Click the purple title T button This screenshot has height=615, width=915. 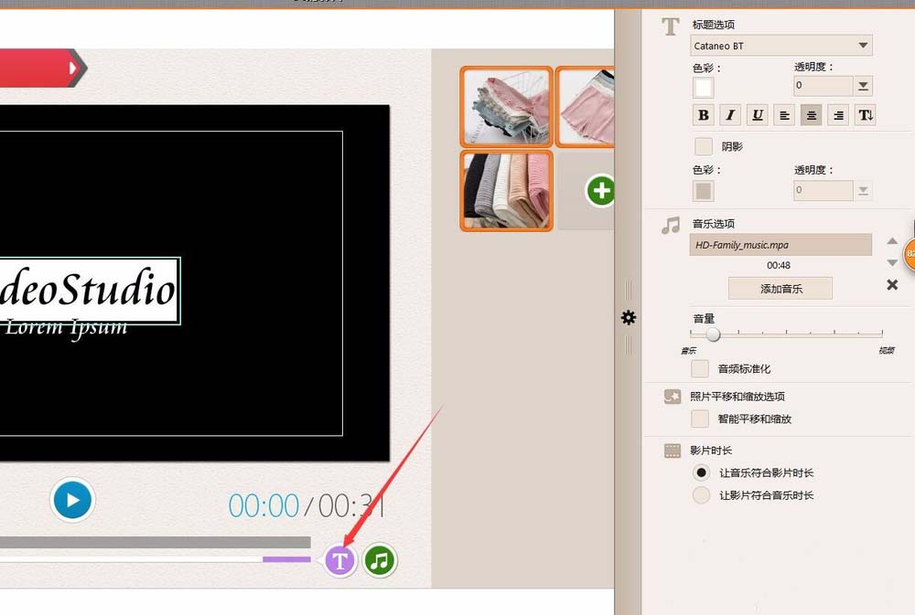tap(339, 561)
